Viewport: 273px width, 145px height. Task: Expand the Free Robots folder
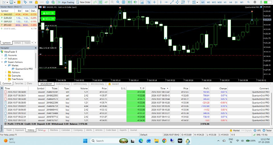[x=6, y=79]
